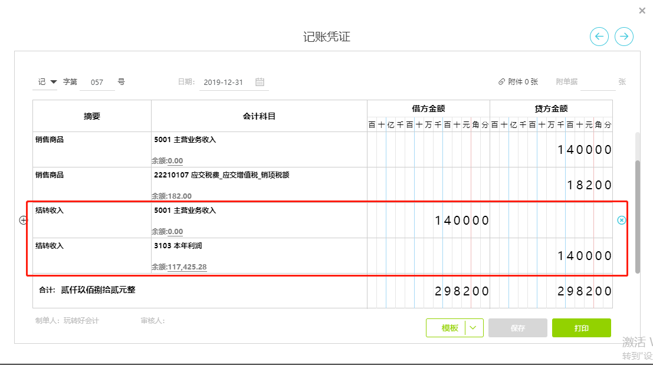Open the date picker calendar icon
Image resolution: width=653 pixels, height=365 pixels.
point(260,82)
